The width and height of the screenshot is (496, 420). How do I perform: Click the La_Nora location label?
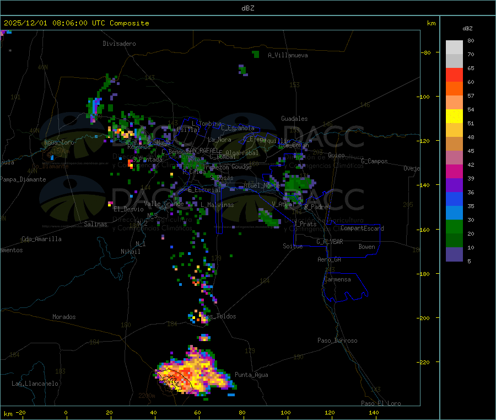pos(219,140)
